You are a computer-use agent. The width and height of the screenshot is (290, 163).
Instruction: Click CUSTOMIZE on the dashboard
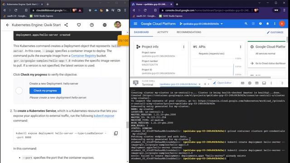pos(275,32)
